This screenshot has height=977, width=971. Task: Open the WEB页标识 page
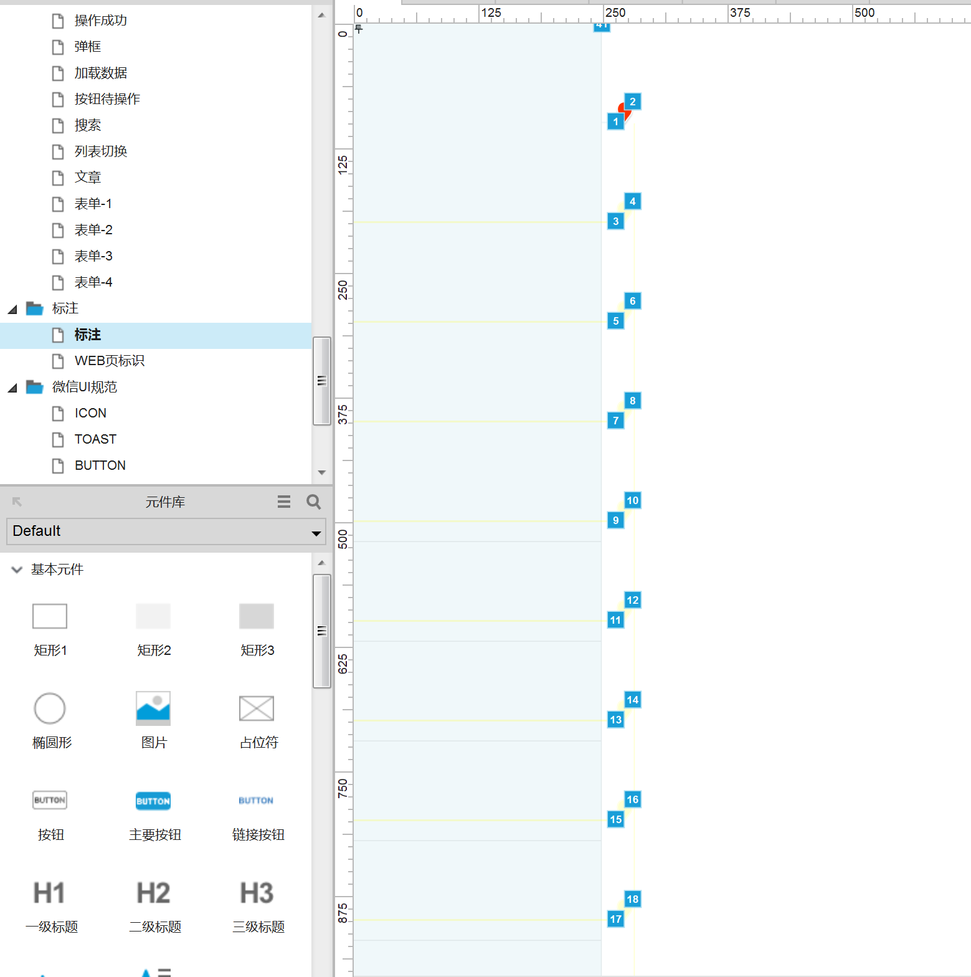click(109, 361)
